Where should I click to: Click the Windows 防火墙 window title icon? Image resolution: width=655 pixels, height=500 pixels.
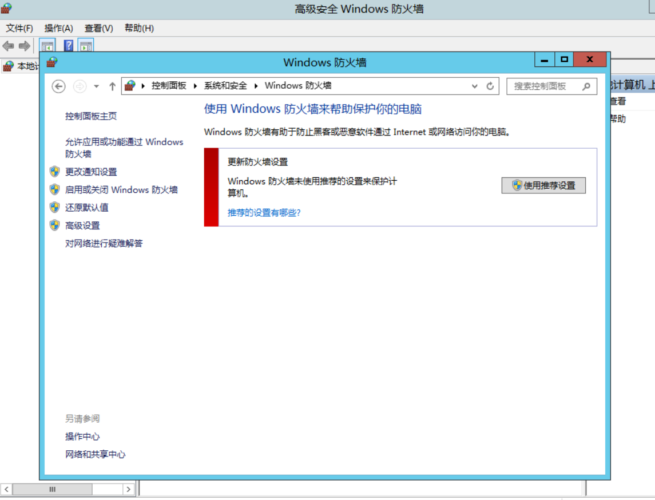pyautogui.click(x=52, y=62)
